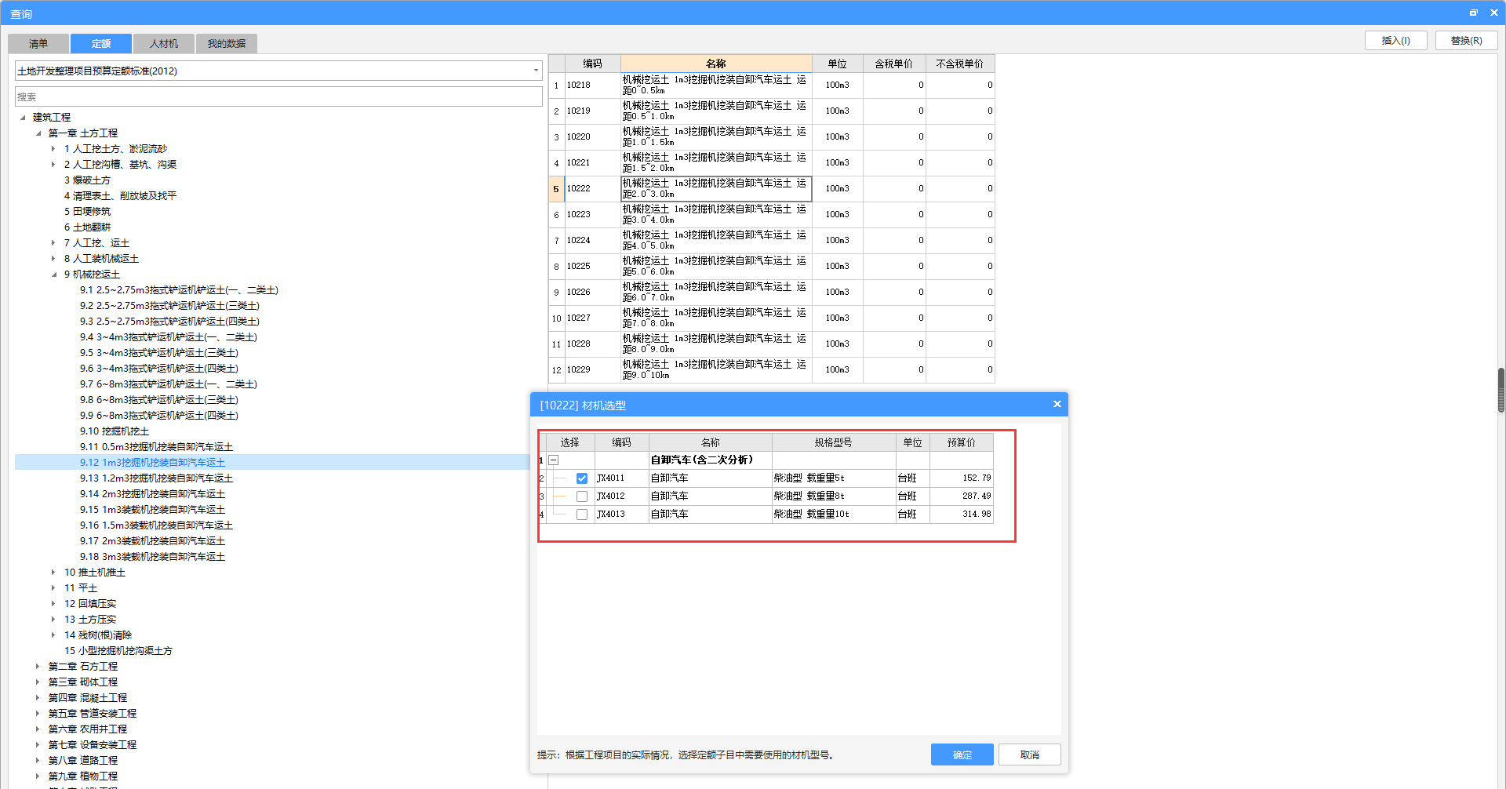Go to the 我的数据 tab

point(226,44)
